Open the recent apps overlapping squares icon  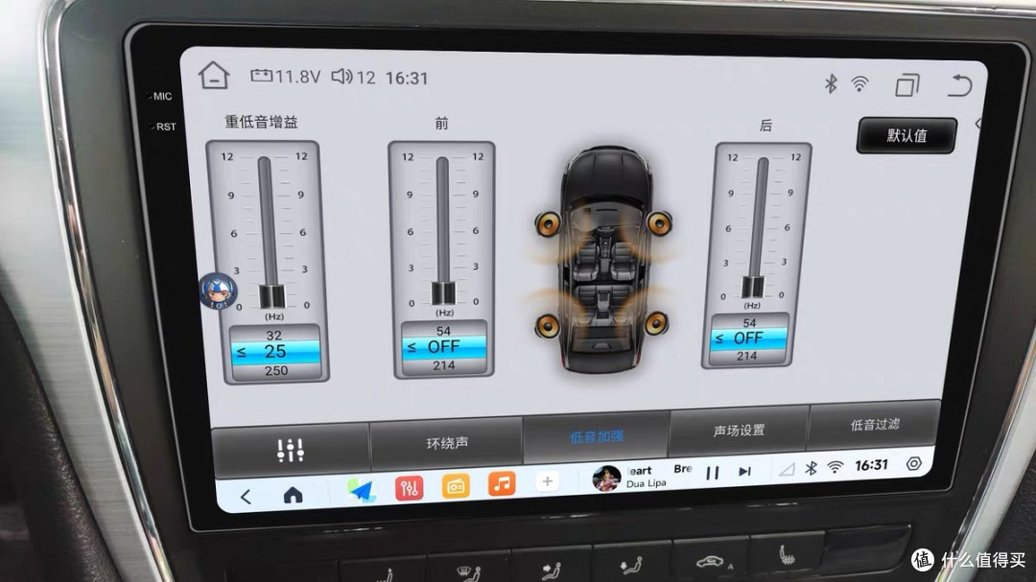click(x=907, y=85)
